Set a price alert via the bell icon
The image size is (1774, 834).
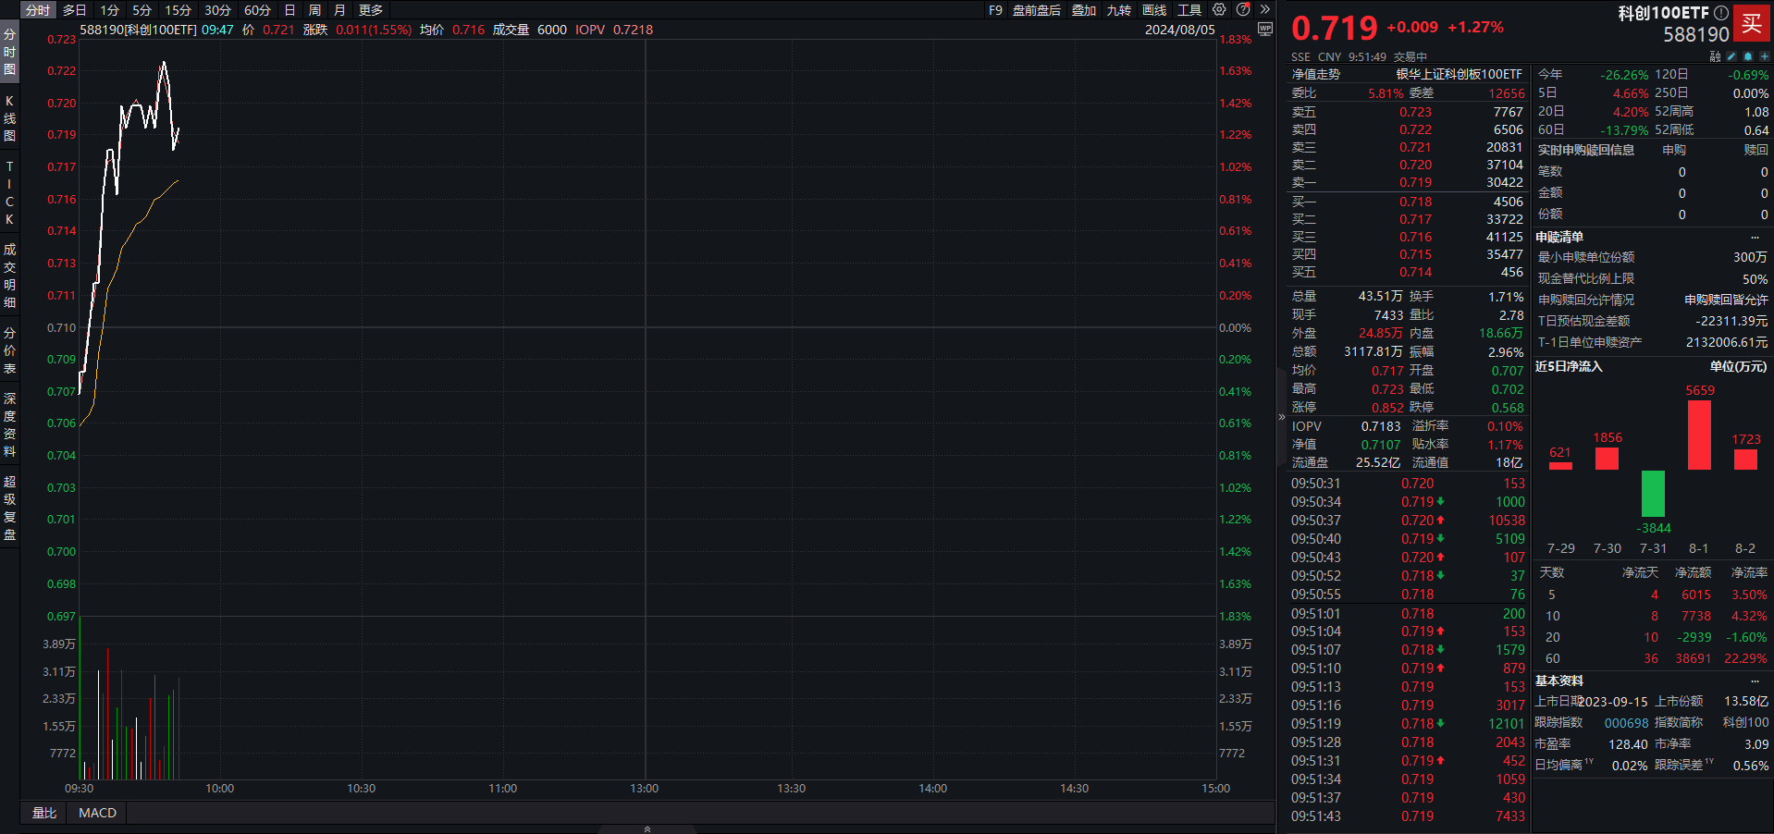coord(1748,56)
